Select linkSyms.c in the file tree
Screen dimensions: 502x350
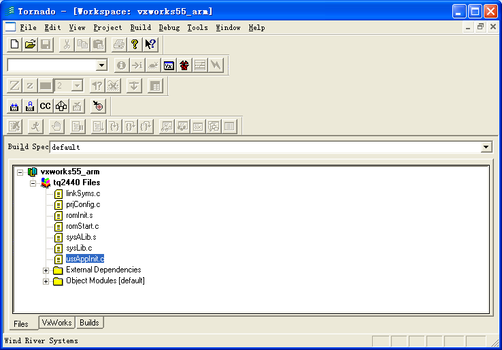(83, 193)
